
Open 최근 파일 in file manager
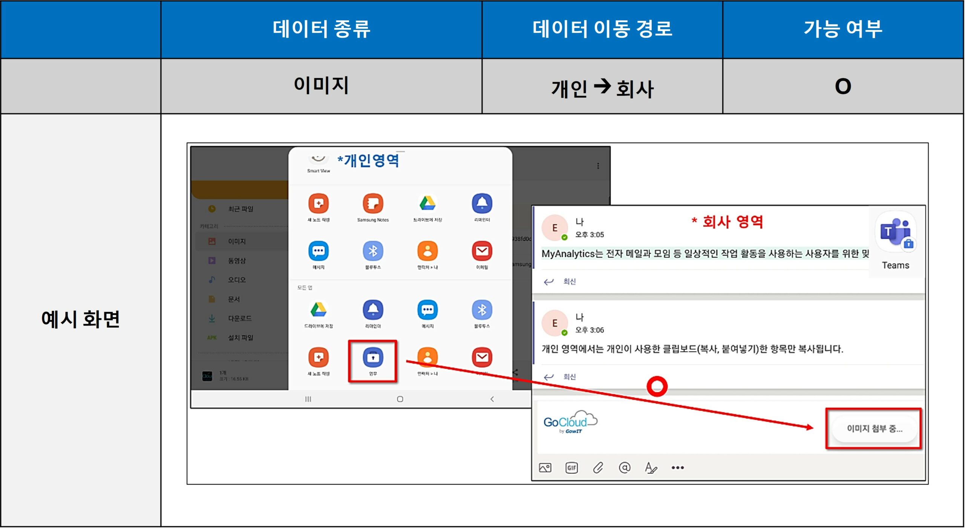[240, 209]
